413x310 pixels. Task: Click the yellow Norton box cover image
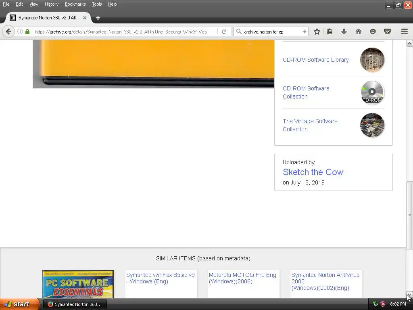tap(153, 64)
